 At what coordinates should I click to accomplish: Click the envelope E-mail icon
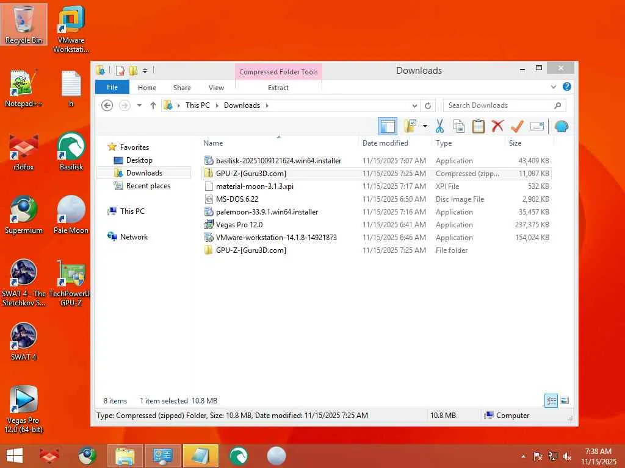tap(537, 127)
